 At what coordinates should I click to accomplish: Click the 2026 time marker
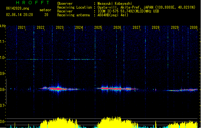[x=117, y=28]
